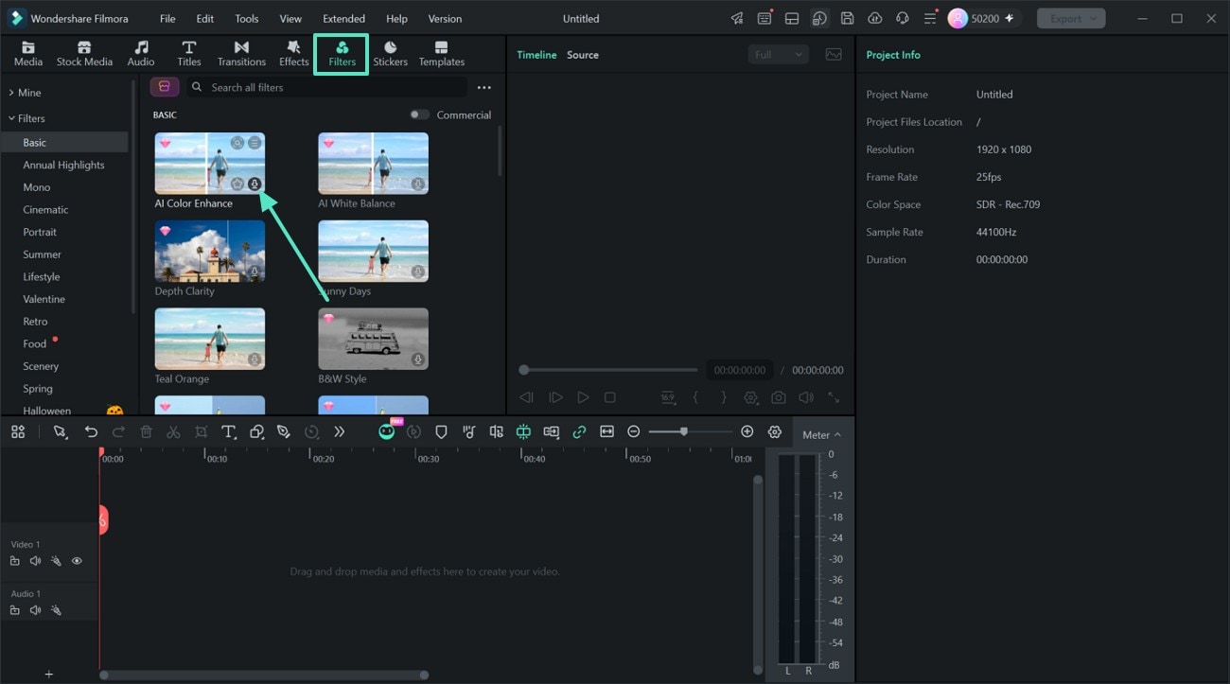Click the preview playback progress slider
Screen dimensions: 1230x684
click(608, 370)
